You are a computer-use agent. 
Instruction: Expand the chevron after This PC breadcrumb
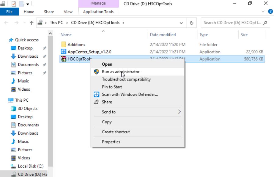point(67,23)
